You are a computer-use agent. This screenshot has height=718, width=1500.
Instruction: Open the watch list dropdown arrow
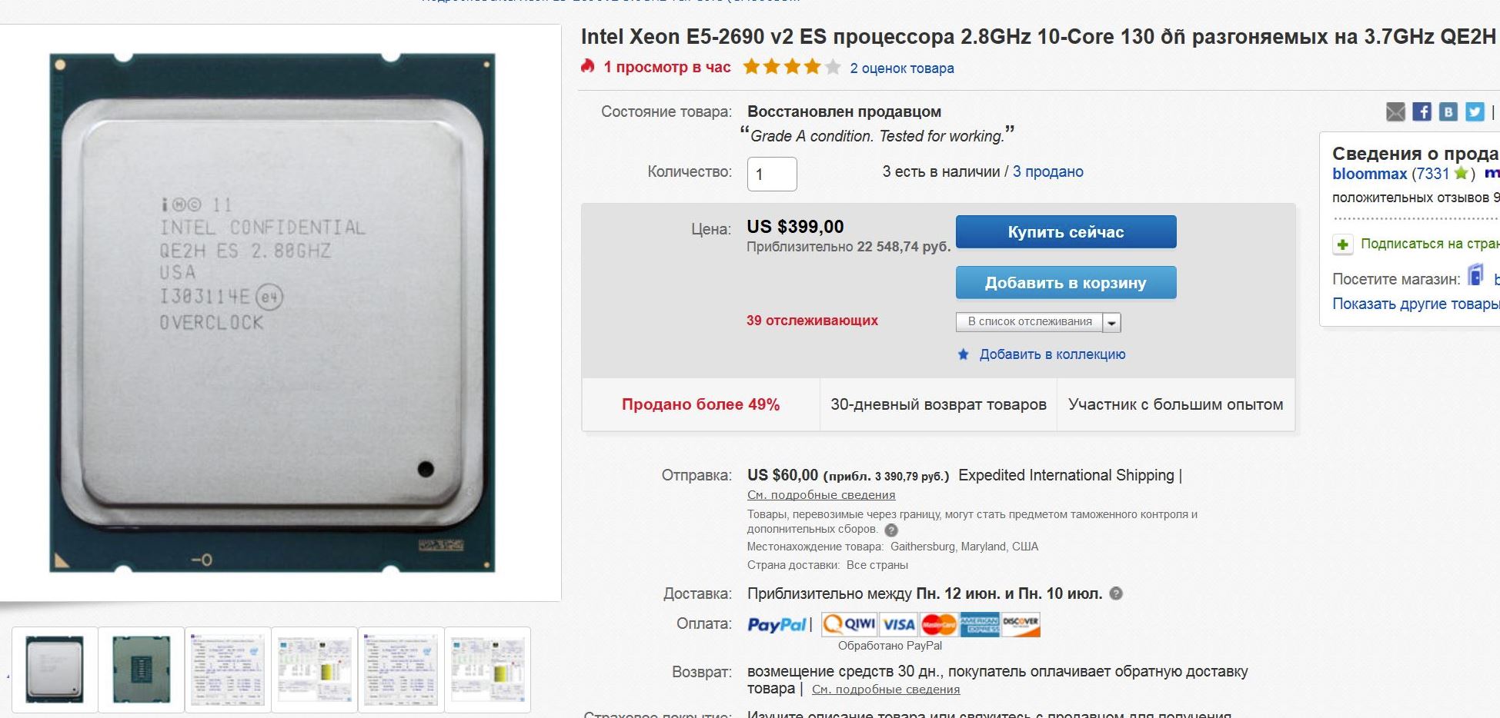point(1111,323)
